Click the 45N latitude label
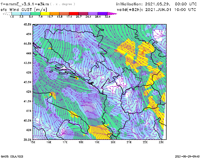The width and height of the screenshot is (205, 158). (x=29, y=34)
